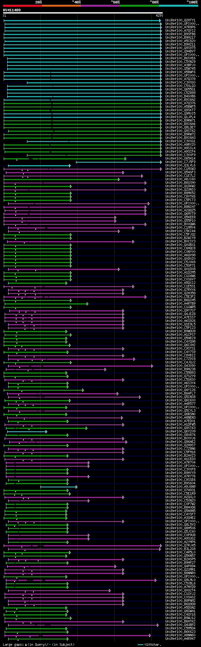Click the orange ~40% identity color segment

[62, 5]
